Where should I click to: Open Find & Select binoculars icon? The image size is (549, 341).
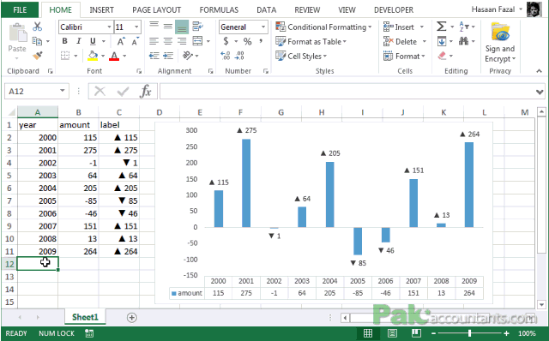464,41
